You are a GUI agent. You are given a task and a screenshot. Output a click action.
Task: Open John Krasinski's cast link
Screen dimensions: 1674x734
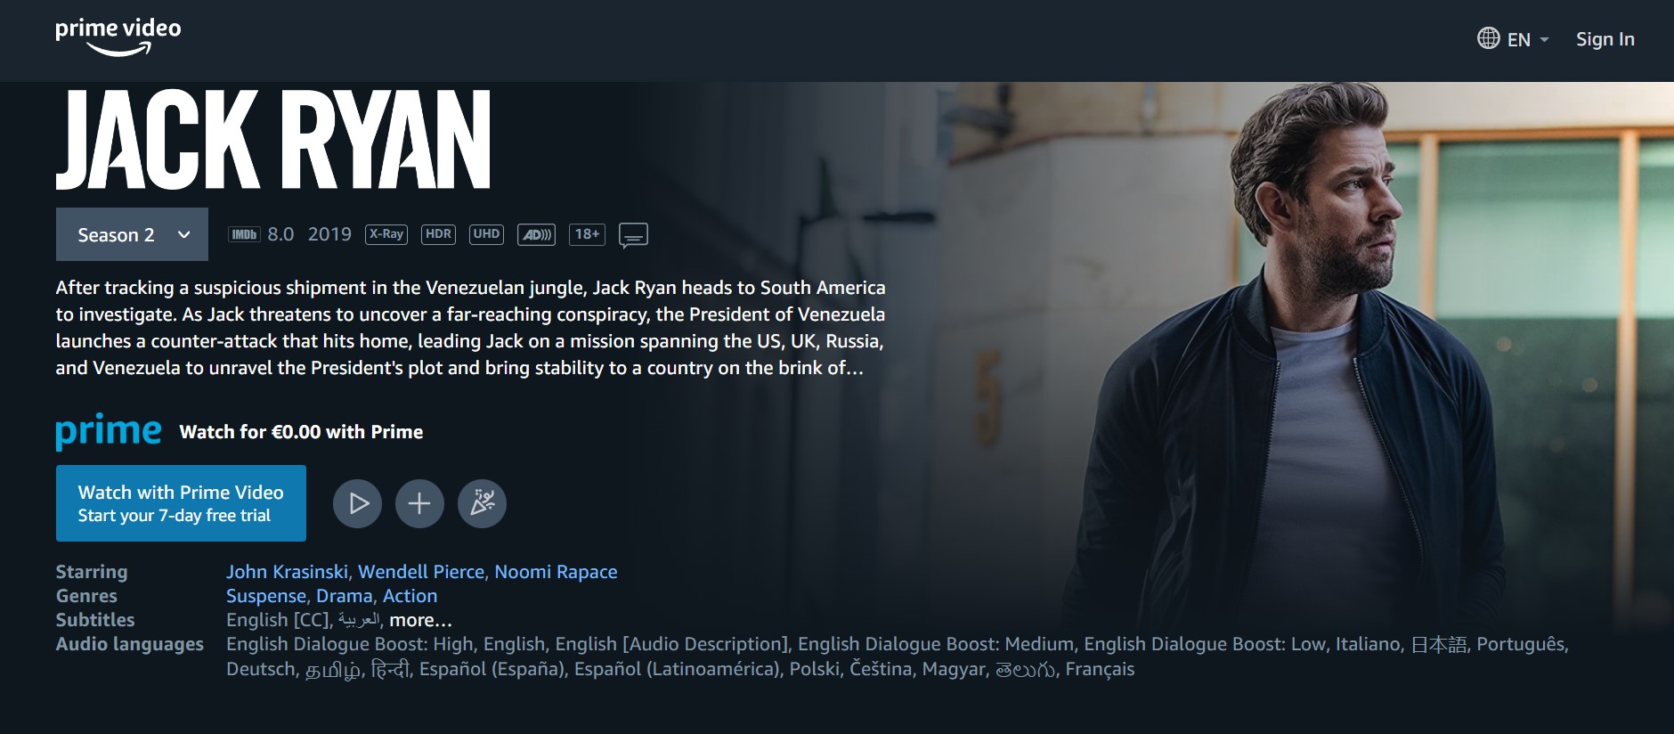click(x=287, y=572)
